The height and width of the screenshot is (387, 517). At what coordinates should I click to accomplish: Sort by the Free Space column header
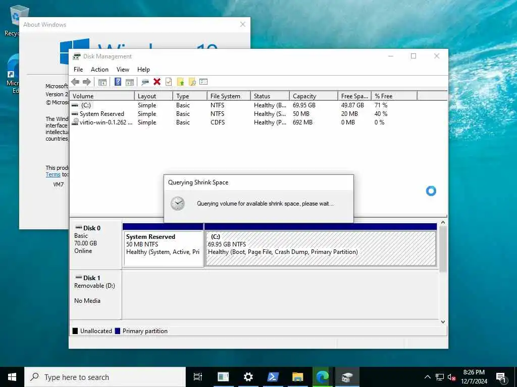(354, 96)
